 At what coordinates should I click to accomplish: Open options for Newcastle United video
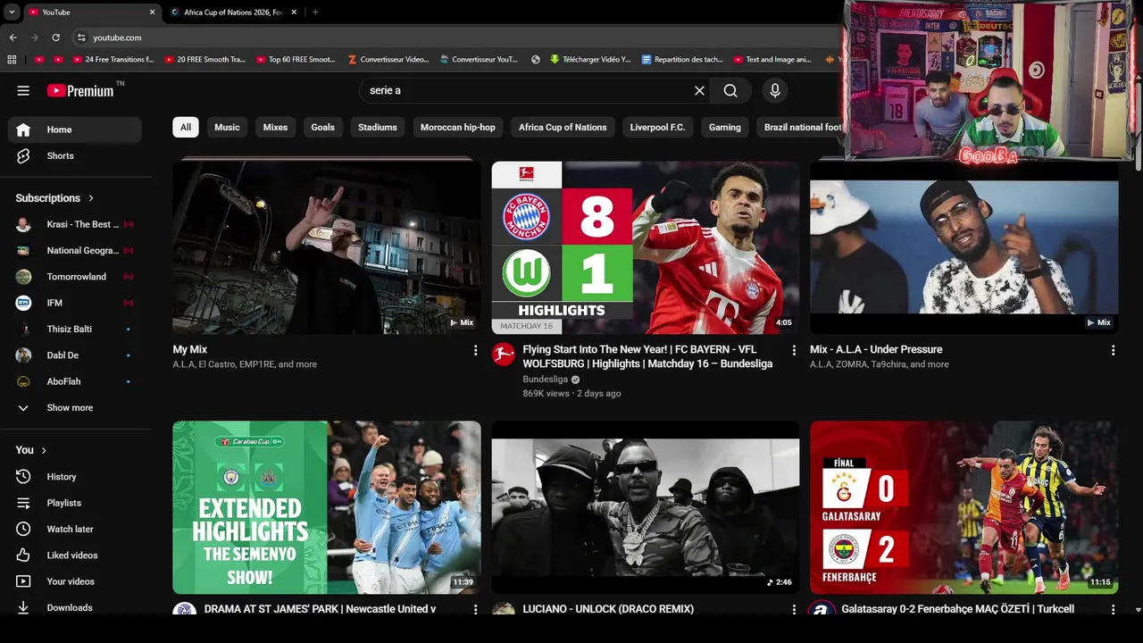pyautogui.click(x=475, y=609)
